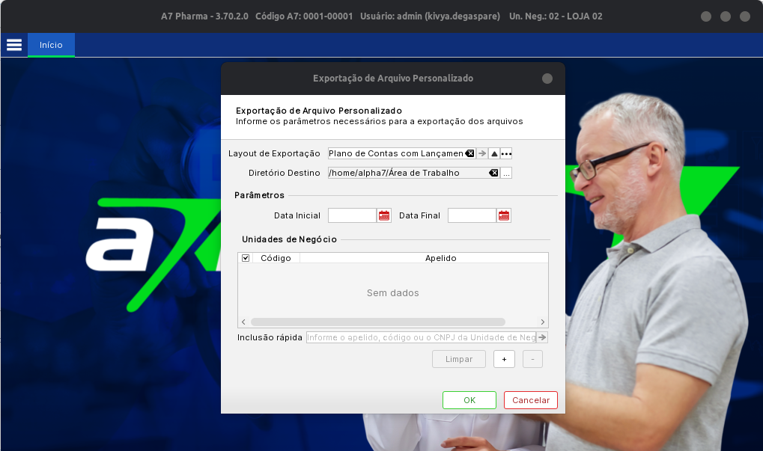Confirm the export with OK
Image resolution: width=763 pixels, height=451 pixels.
point(469,400)
